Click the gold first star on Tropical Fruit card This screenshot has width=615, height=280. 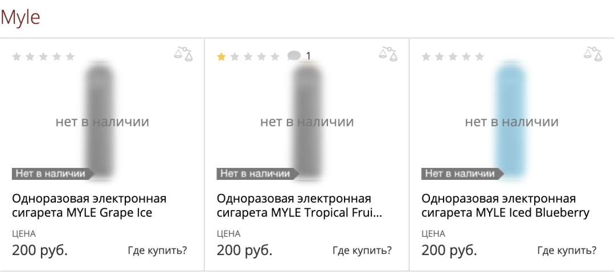221,57
